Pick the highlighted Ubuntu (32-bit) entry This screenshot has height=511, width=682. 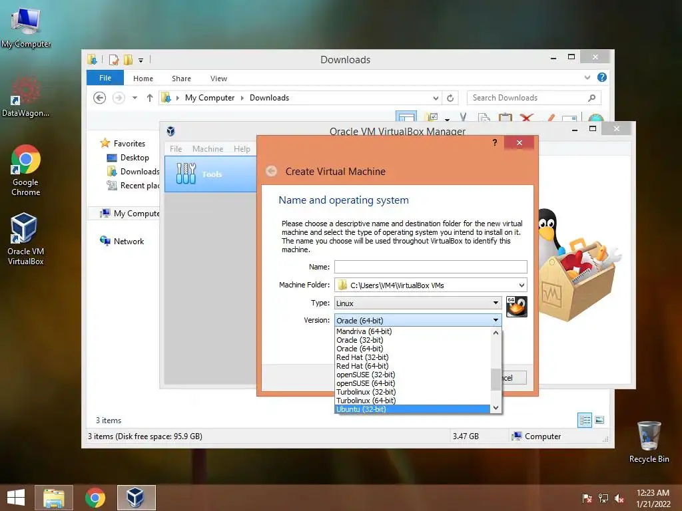412,409
